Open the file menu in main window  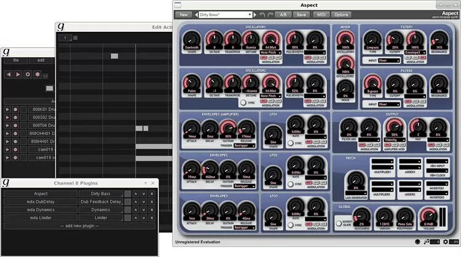pos(16,60)
